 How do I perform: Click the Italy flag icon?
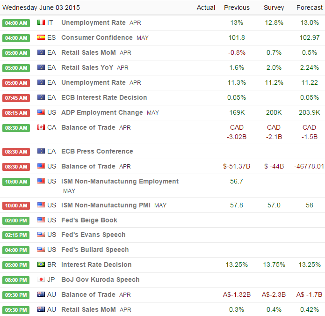coord(41,23)
